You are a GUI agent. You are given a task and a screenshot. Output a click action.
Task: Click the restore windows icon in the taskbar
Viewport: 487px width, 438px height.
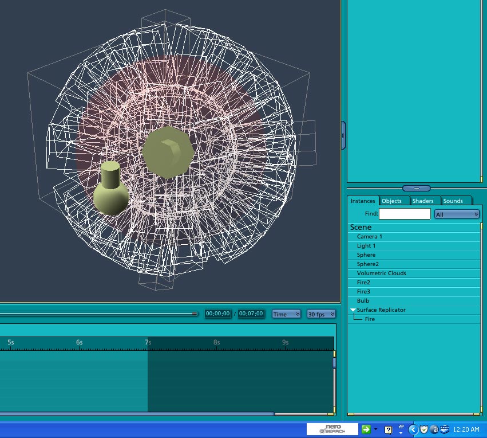point(401,427)
